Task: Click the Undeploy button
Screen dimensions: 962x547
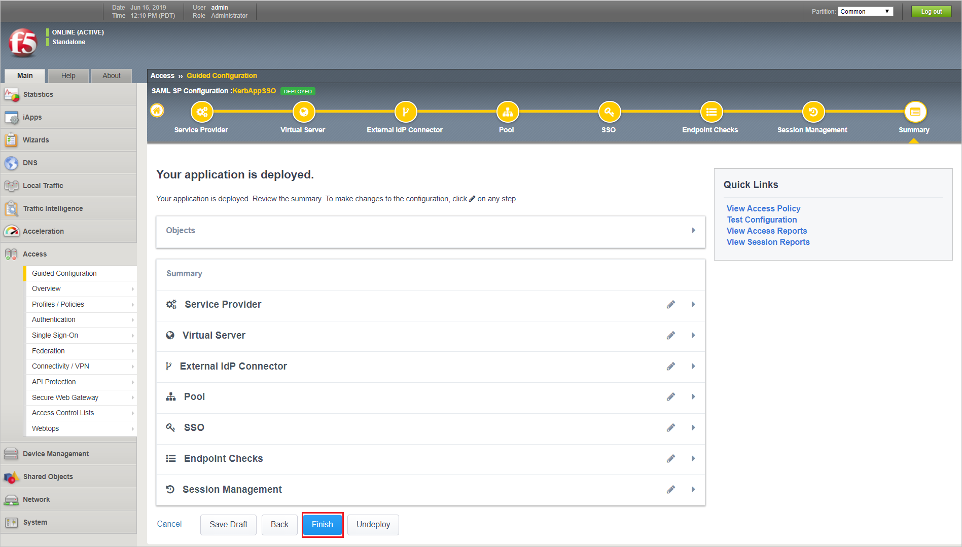Action: [x=373, y=525]
